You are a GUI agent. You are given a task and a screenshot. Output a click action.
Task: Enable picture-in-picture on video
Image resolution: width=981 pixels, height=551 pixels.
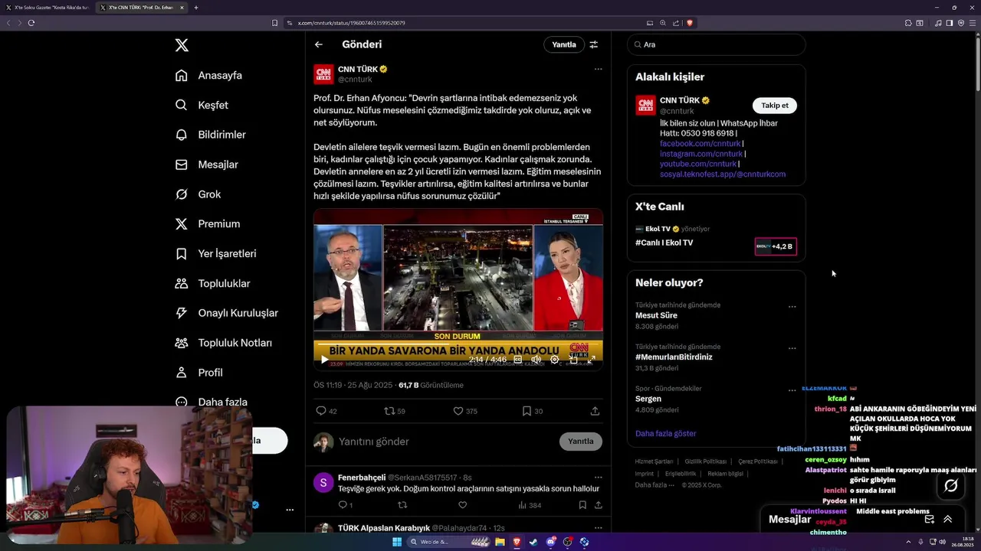click(x=573, y=360)
